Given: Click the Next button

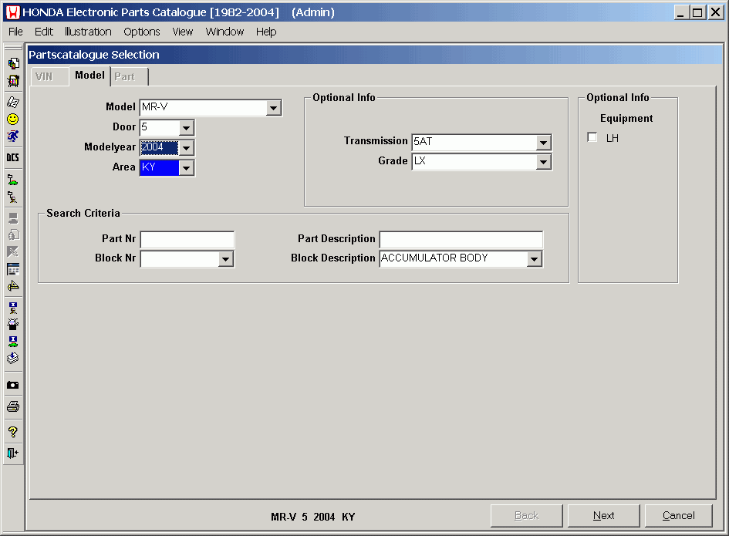Looking at the screenshot, I should pyautogui.click(x=603, y=515).
